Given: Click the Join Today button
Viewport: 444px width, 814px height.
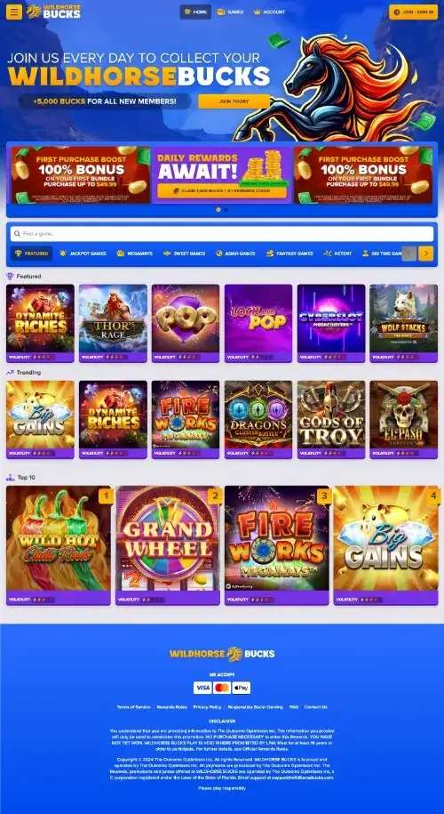Looking at the screenshot, I should coord(234,101).
